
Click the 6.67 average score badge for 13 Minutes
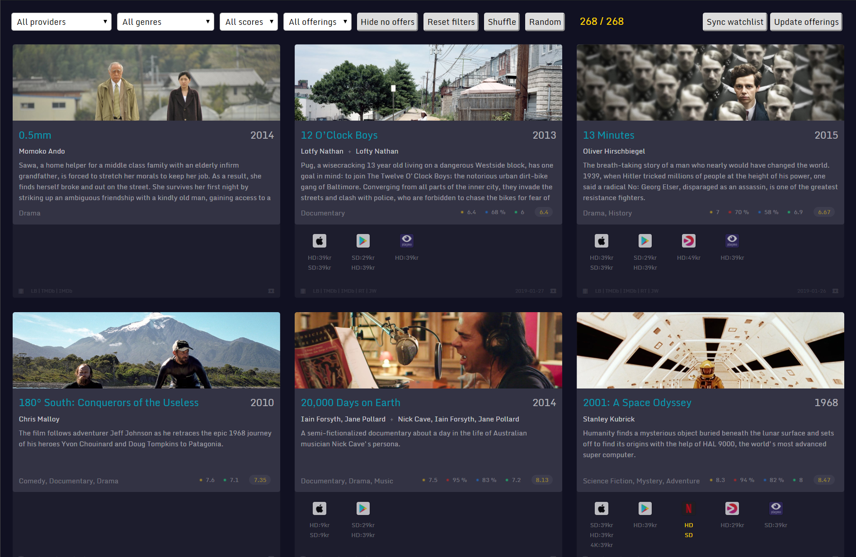click(x=824, y=212)
